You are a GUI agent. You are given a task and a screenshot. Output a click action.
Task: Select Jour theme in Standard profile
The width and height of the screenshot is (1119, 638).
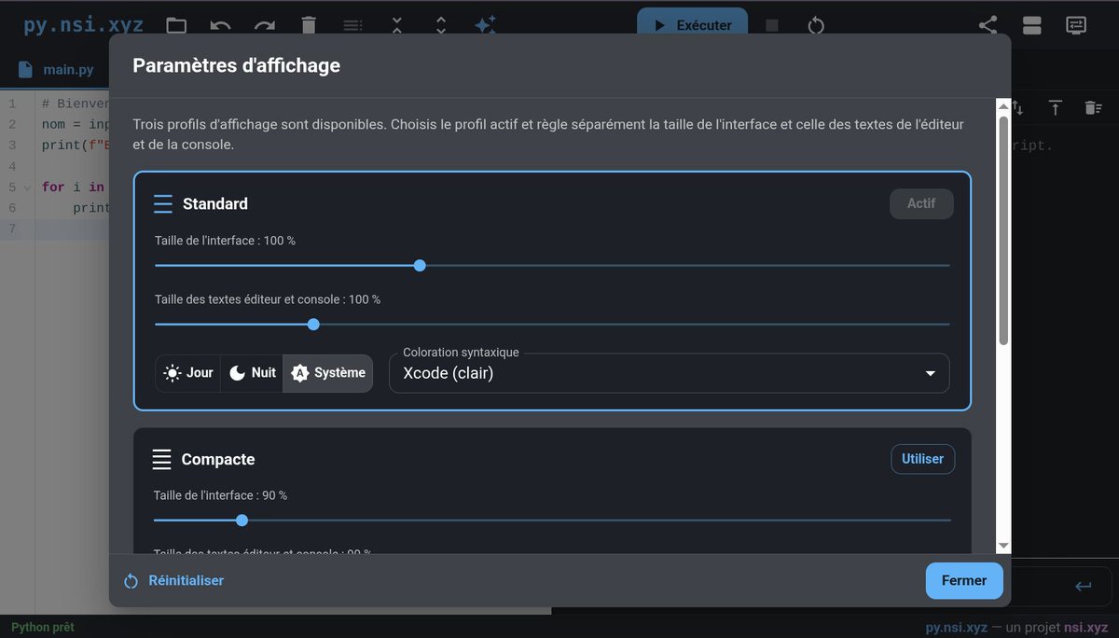coord(188,373)
